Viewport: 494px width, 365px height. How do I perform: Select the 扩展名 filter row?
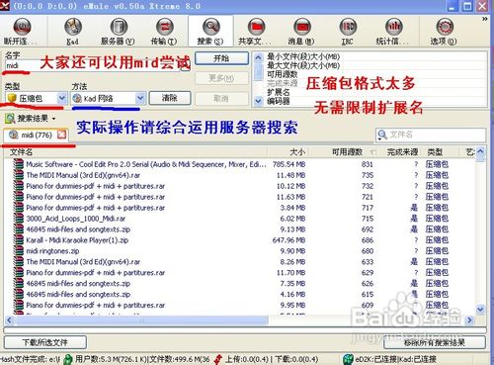tap(279, 92)
